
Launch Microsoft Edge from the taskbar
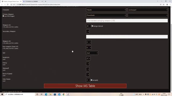(46, 94)
